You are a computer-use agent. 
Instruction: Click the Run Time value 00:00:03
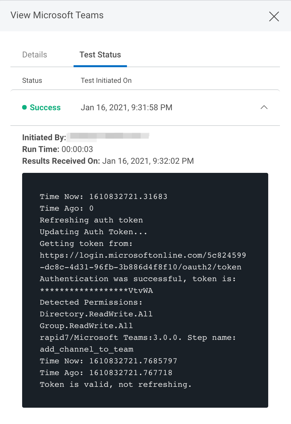tap(77, 149)
